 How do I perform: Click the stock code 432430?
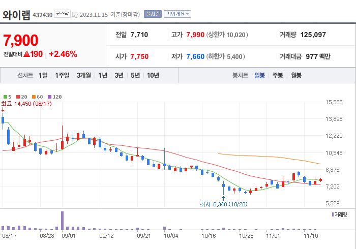42,15
